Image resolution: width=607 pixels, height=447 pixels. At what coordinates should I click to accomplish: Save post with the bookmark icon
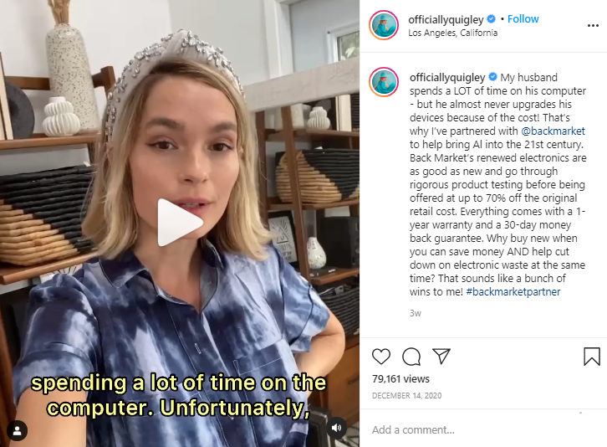tap(591, 357)
